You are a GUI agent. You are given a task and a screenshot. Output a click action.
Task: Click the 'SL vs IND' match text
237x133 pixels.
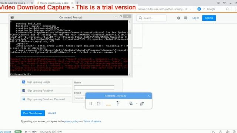point(30,132)
